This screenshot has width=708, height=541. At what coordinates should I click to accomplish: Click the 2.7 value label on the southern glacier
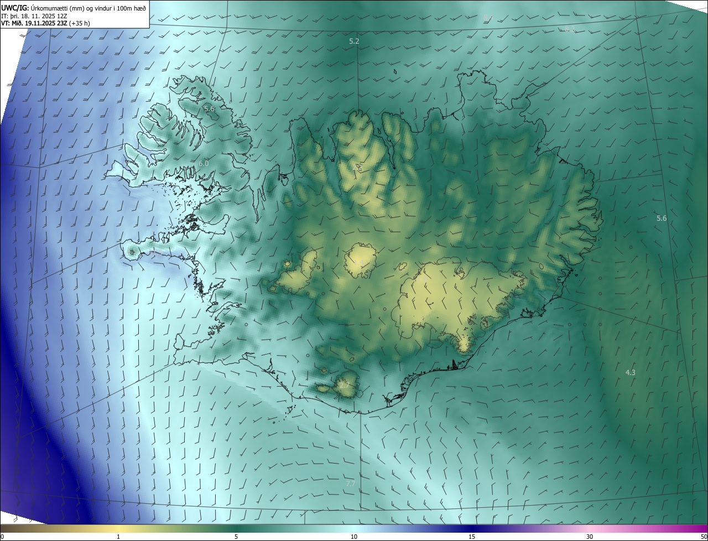(344, 386)
